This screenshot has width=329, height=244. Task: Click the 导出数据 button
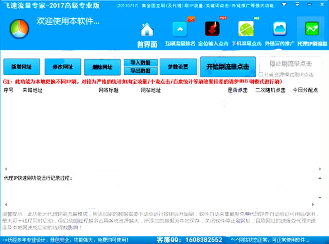141,71
